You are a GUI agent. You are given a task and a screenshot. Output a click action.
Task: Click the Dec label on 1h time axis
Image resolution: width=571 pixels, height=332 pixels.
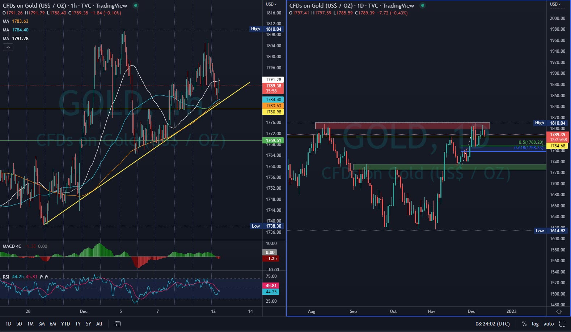[84, 311]
